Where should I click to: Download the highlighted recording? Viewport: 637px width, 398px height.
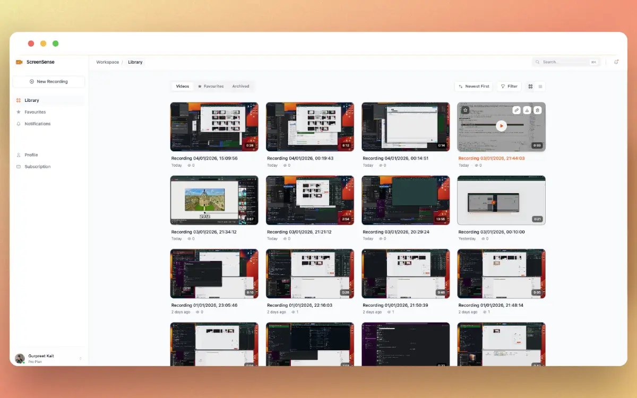tap(527, 110)
